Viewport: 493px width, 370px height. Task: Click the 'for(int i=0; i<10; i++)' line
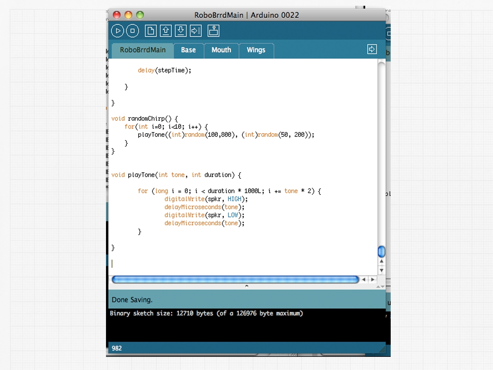166,127
